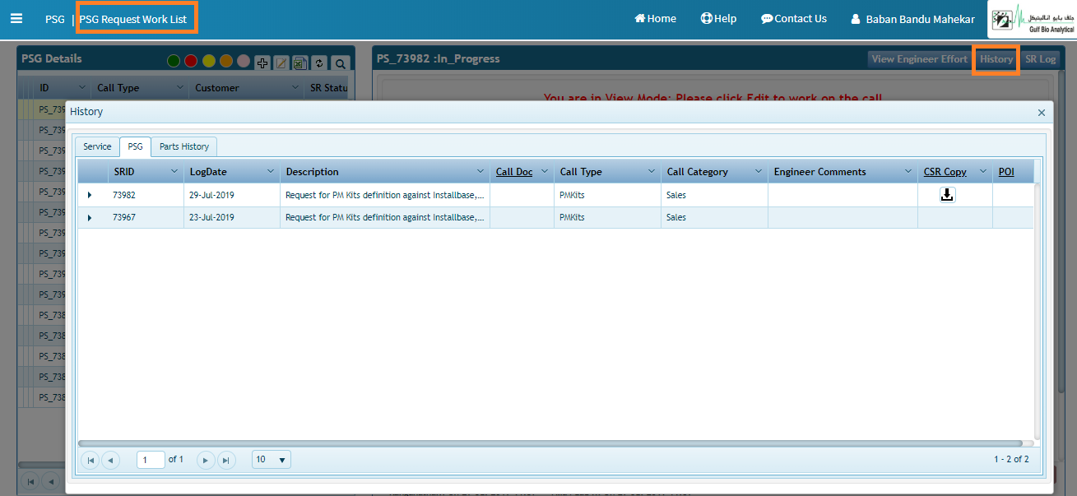Click the vertical scrollbar of History grid
The width and height of the screenshot is (1077, 496).
[1038, 311]
